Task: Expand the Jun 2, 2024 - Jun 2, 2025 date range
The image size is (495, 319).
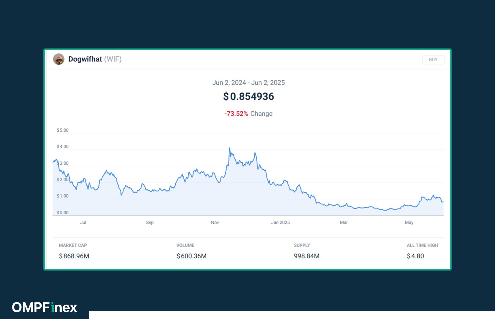Action: [249, 82]
